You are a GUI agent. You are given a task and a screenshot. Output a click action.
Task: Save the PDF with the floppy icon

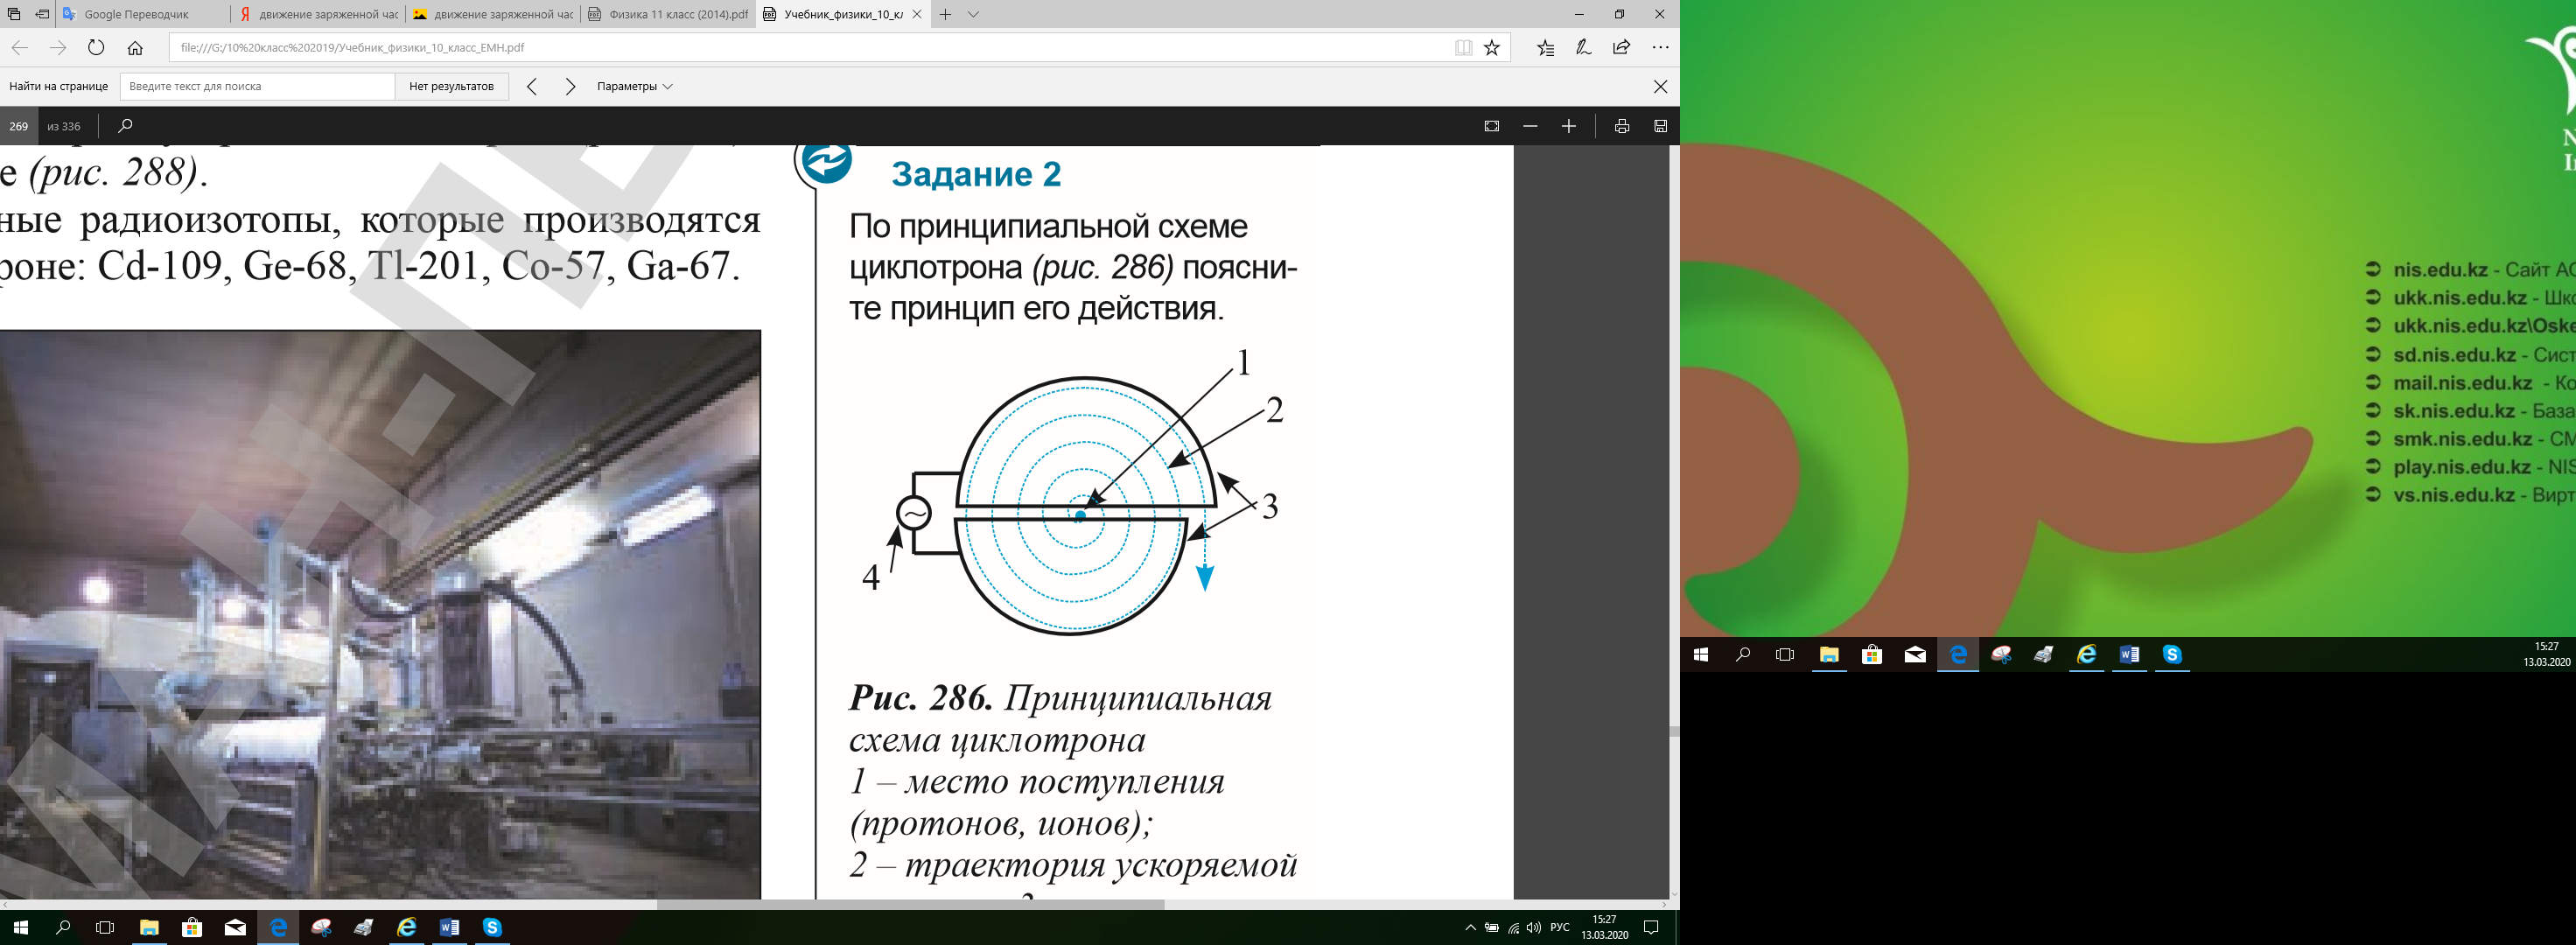click(1660, 126)
